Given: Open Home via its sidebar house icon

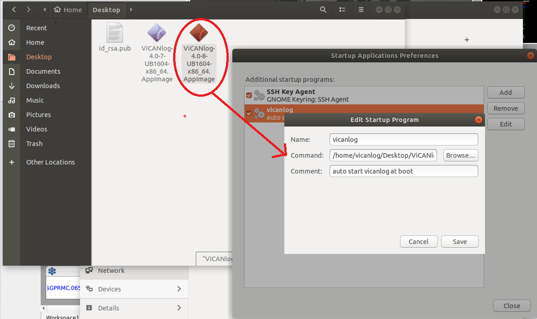Looking at the screenshot, I should coord(12,42).
